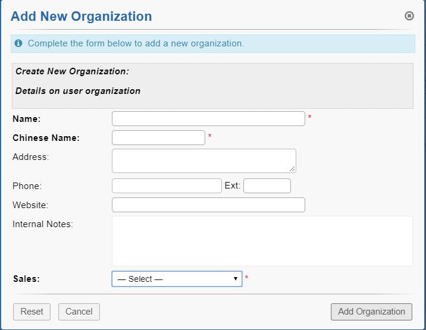
Task: Click into the Internal Notes text area
Action: [262, 241]
